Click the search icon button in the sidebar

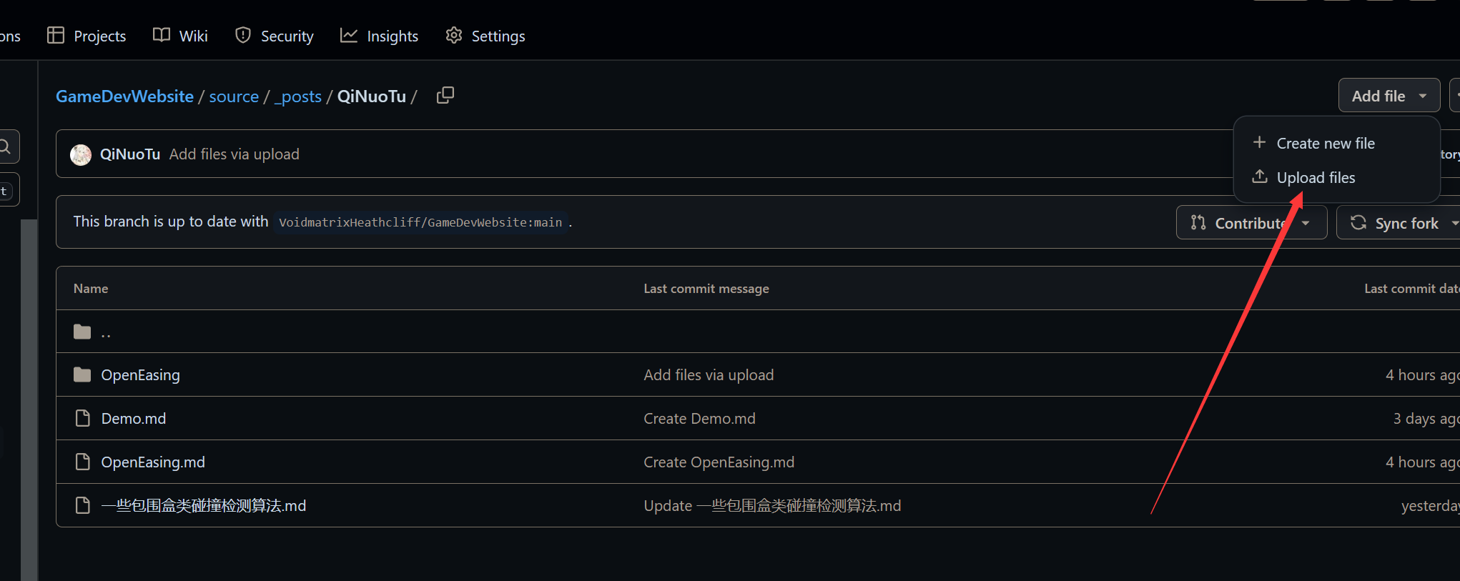(x=6, y=147)
